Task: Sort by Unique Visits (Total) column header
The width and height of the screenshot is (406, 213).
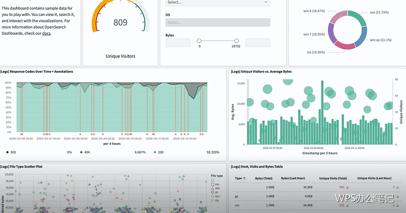Action: (x=333, y=178)
